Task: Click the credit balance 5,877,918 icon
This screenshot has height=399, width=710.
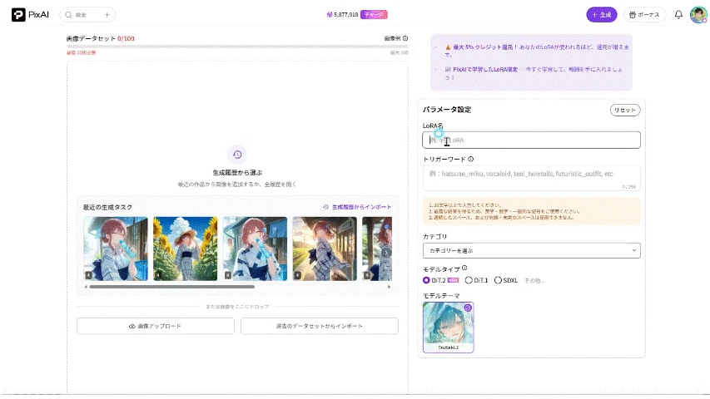Action: point(330,14)
